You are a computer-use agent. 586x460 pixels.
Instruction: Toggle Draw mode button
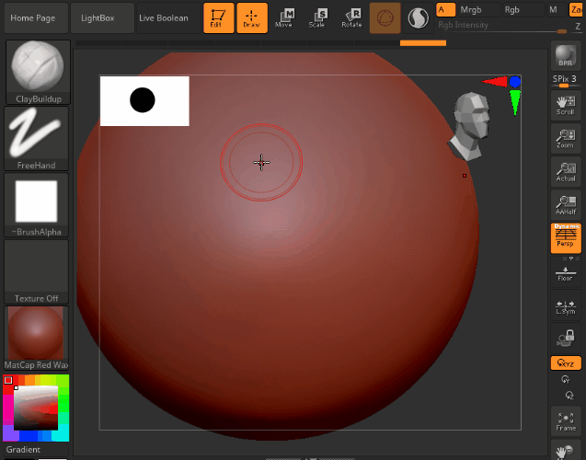point(251,18)
